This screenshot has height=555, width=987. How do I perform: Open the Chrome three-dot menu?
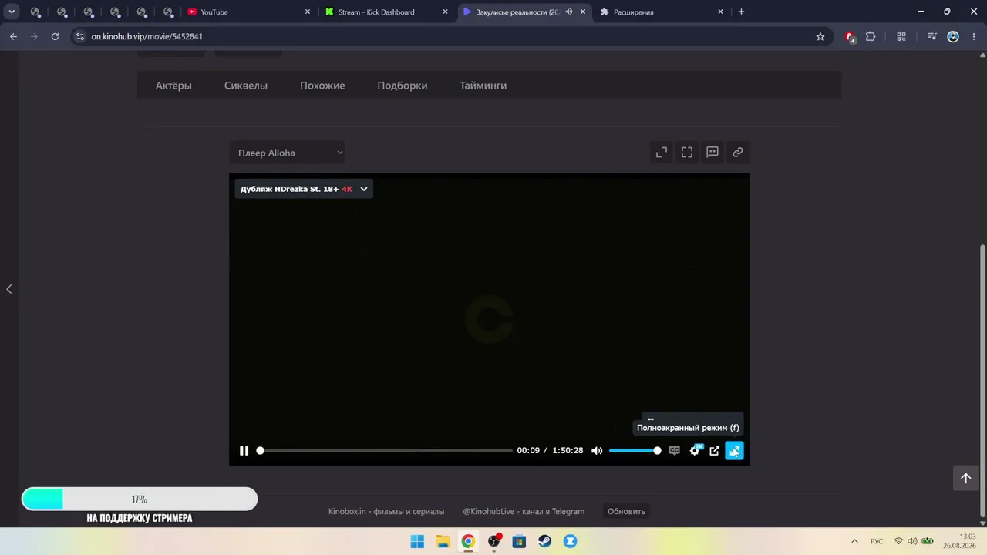(974, 36)
